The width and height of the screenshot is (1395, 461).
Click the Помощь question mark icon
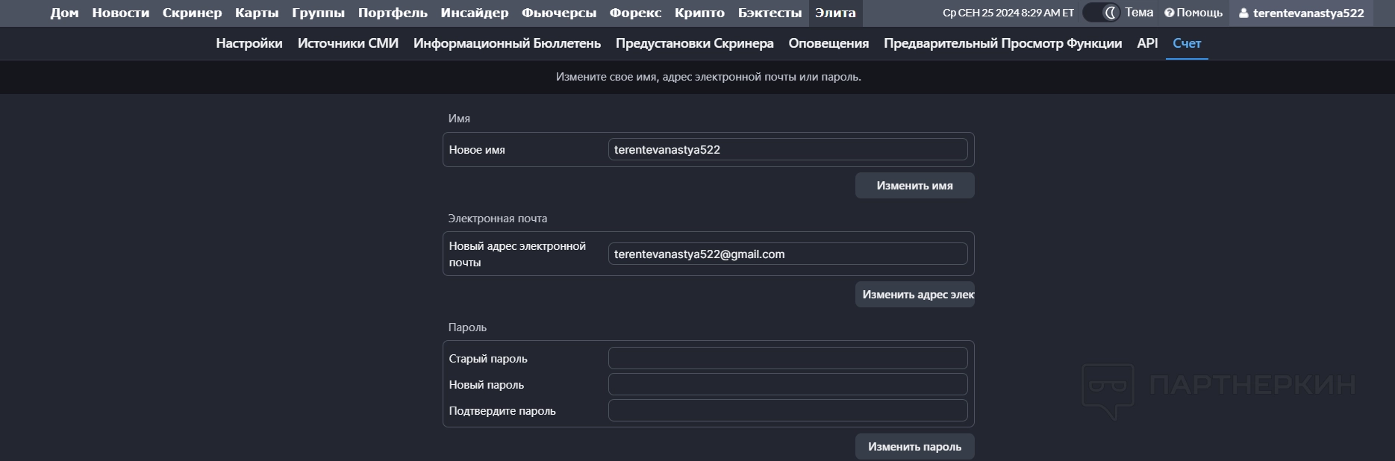[1169, 13]
